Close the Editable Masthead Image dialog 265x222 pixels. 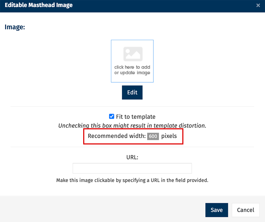coord(258,5)
